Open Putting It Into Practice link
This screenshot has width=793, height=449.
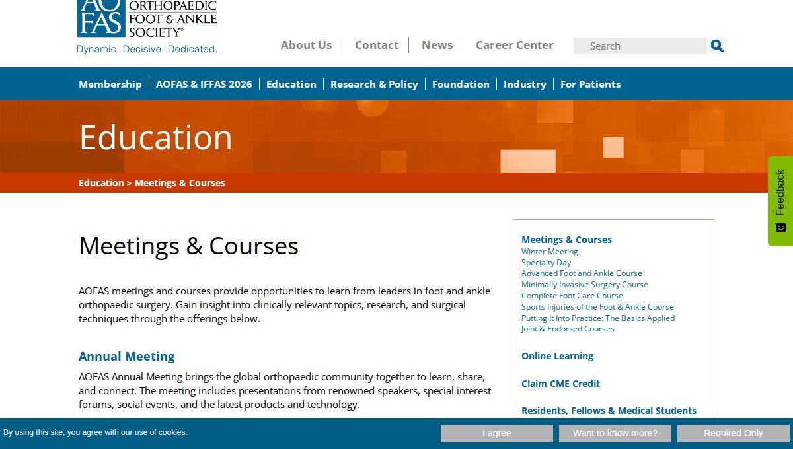click(x=597, y=318)
